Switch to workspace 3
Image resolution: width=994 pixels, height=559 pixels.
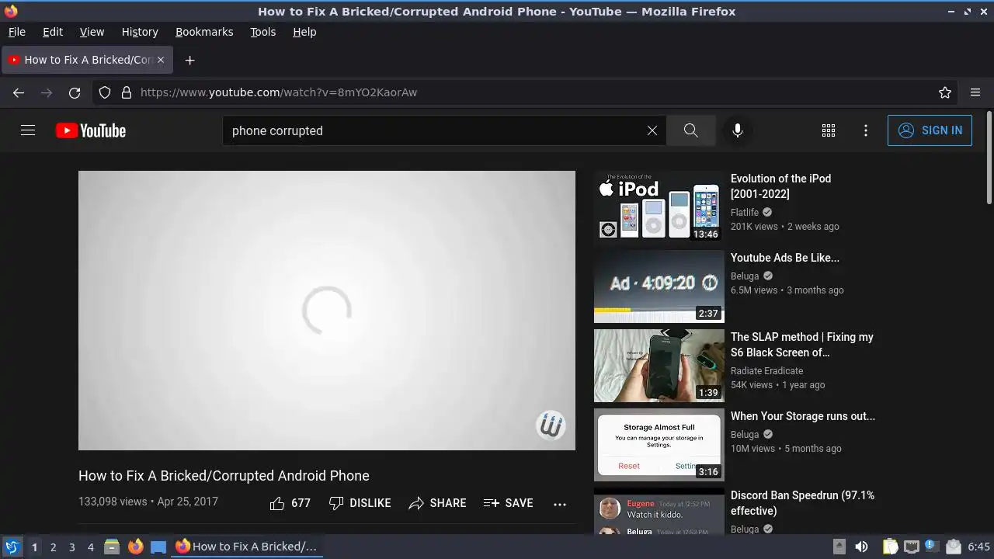(71, 547)
